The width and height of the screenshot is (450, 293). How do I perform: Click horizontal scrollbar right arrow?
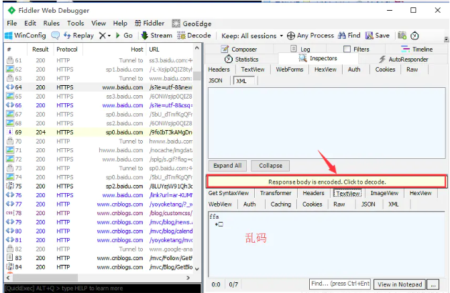pos(188,278)
